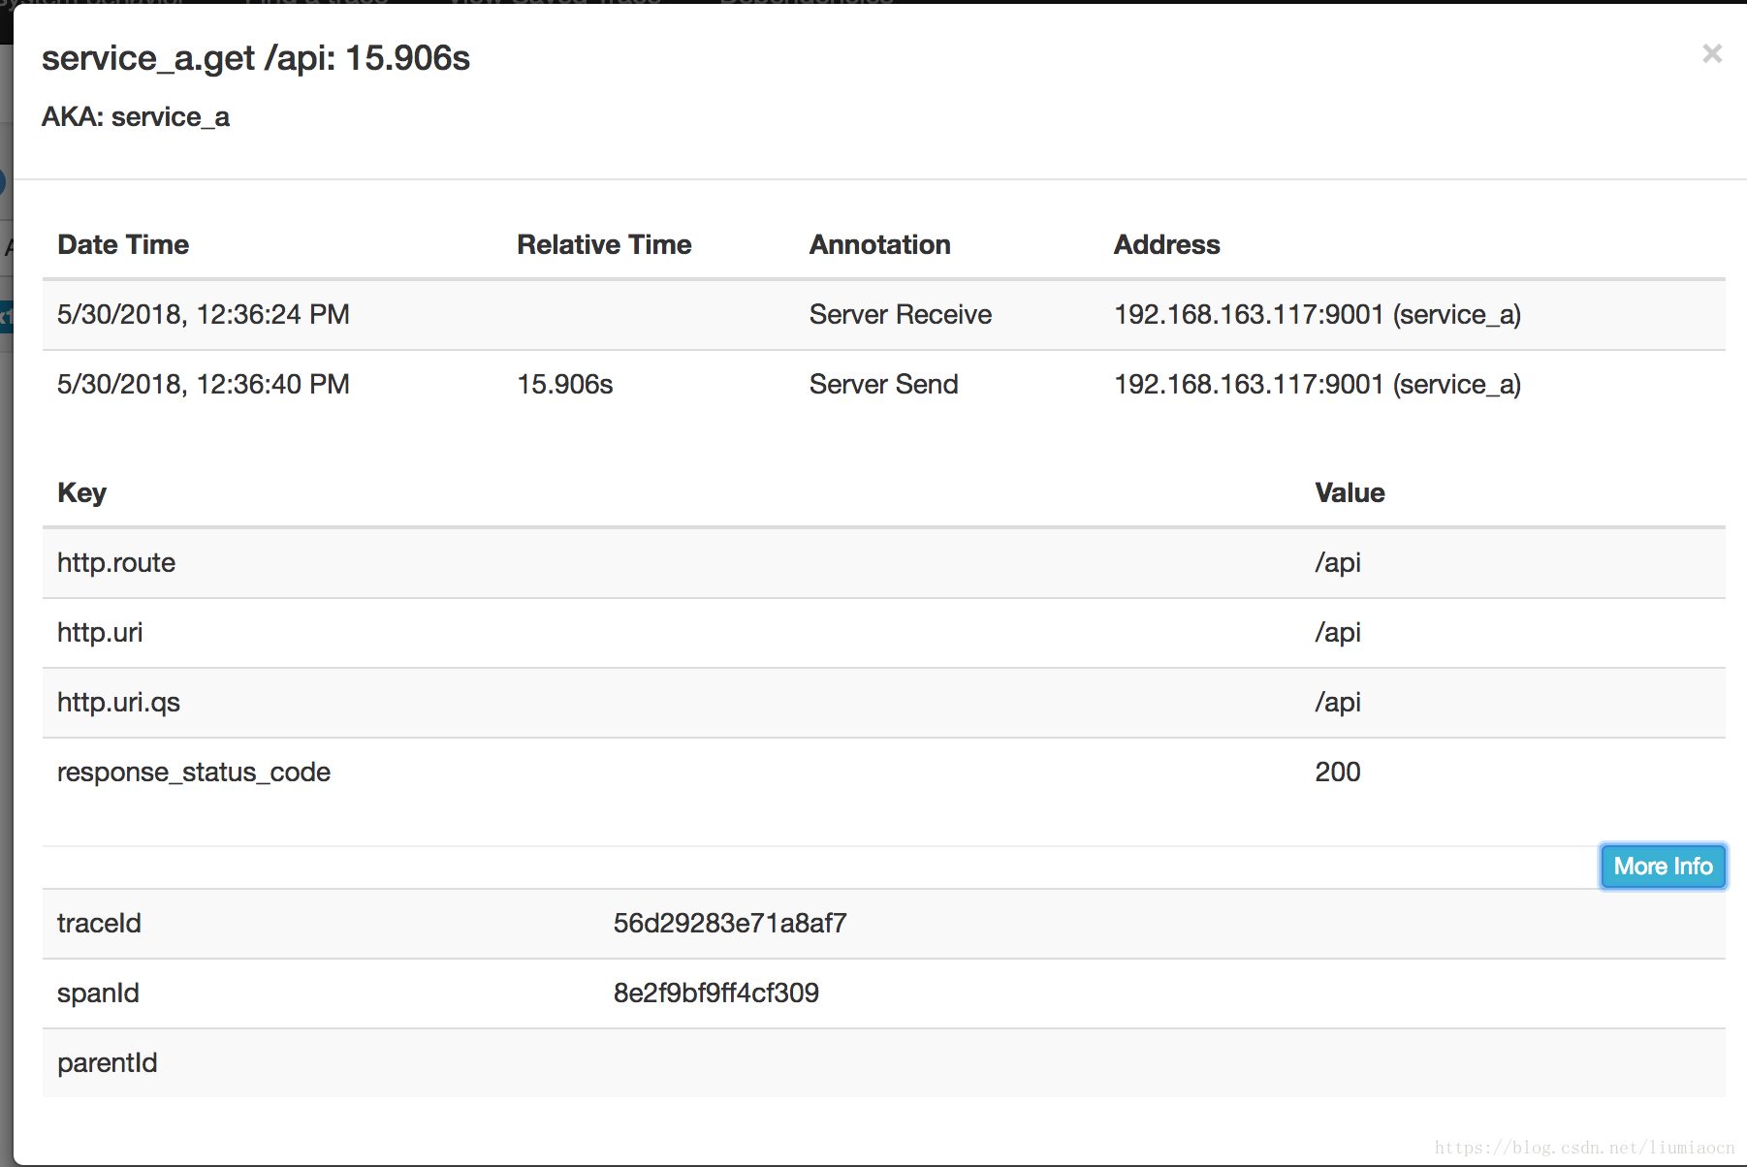The height and width of the screenshot is (1167, 1747).
Task: Click the 15.906s relative time cell
Action: tap(565, 385)
